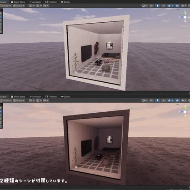Open draw mode shading dropdown in the lower editor
The height and width of the screenshot is (190, 190).
click(x=144, y=100)
